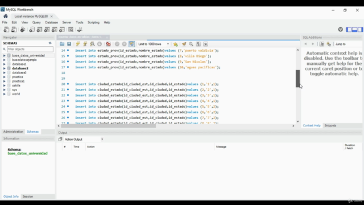Refresh the schemas list icon
Screen dimensions: 364x205
(50, 43)
